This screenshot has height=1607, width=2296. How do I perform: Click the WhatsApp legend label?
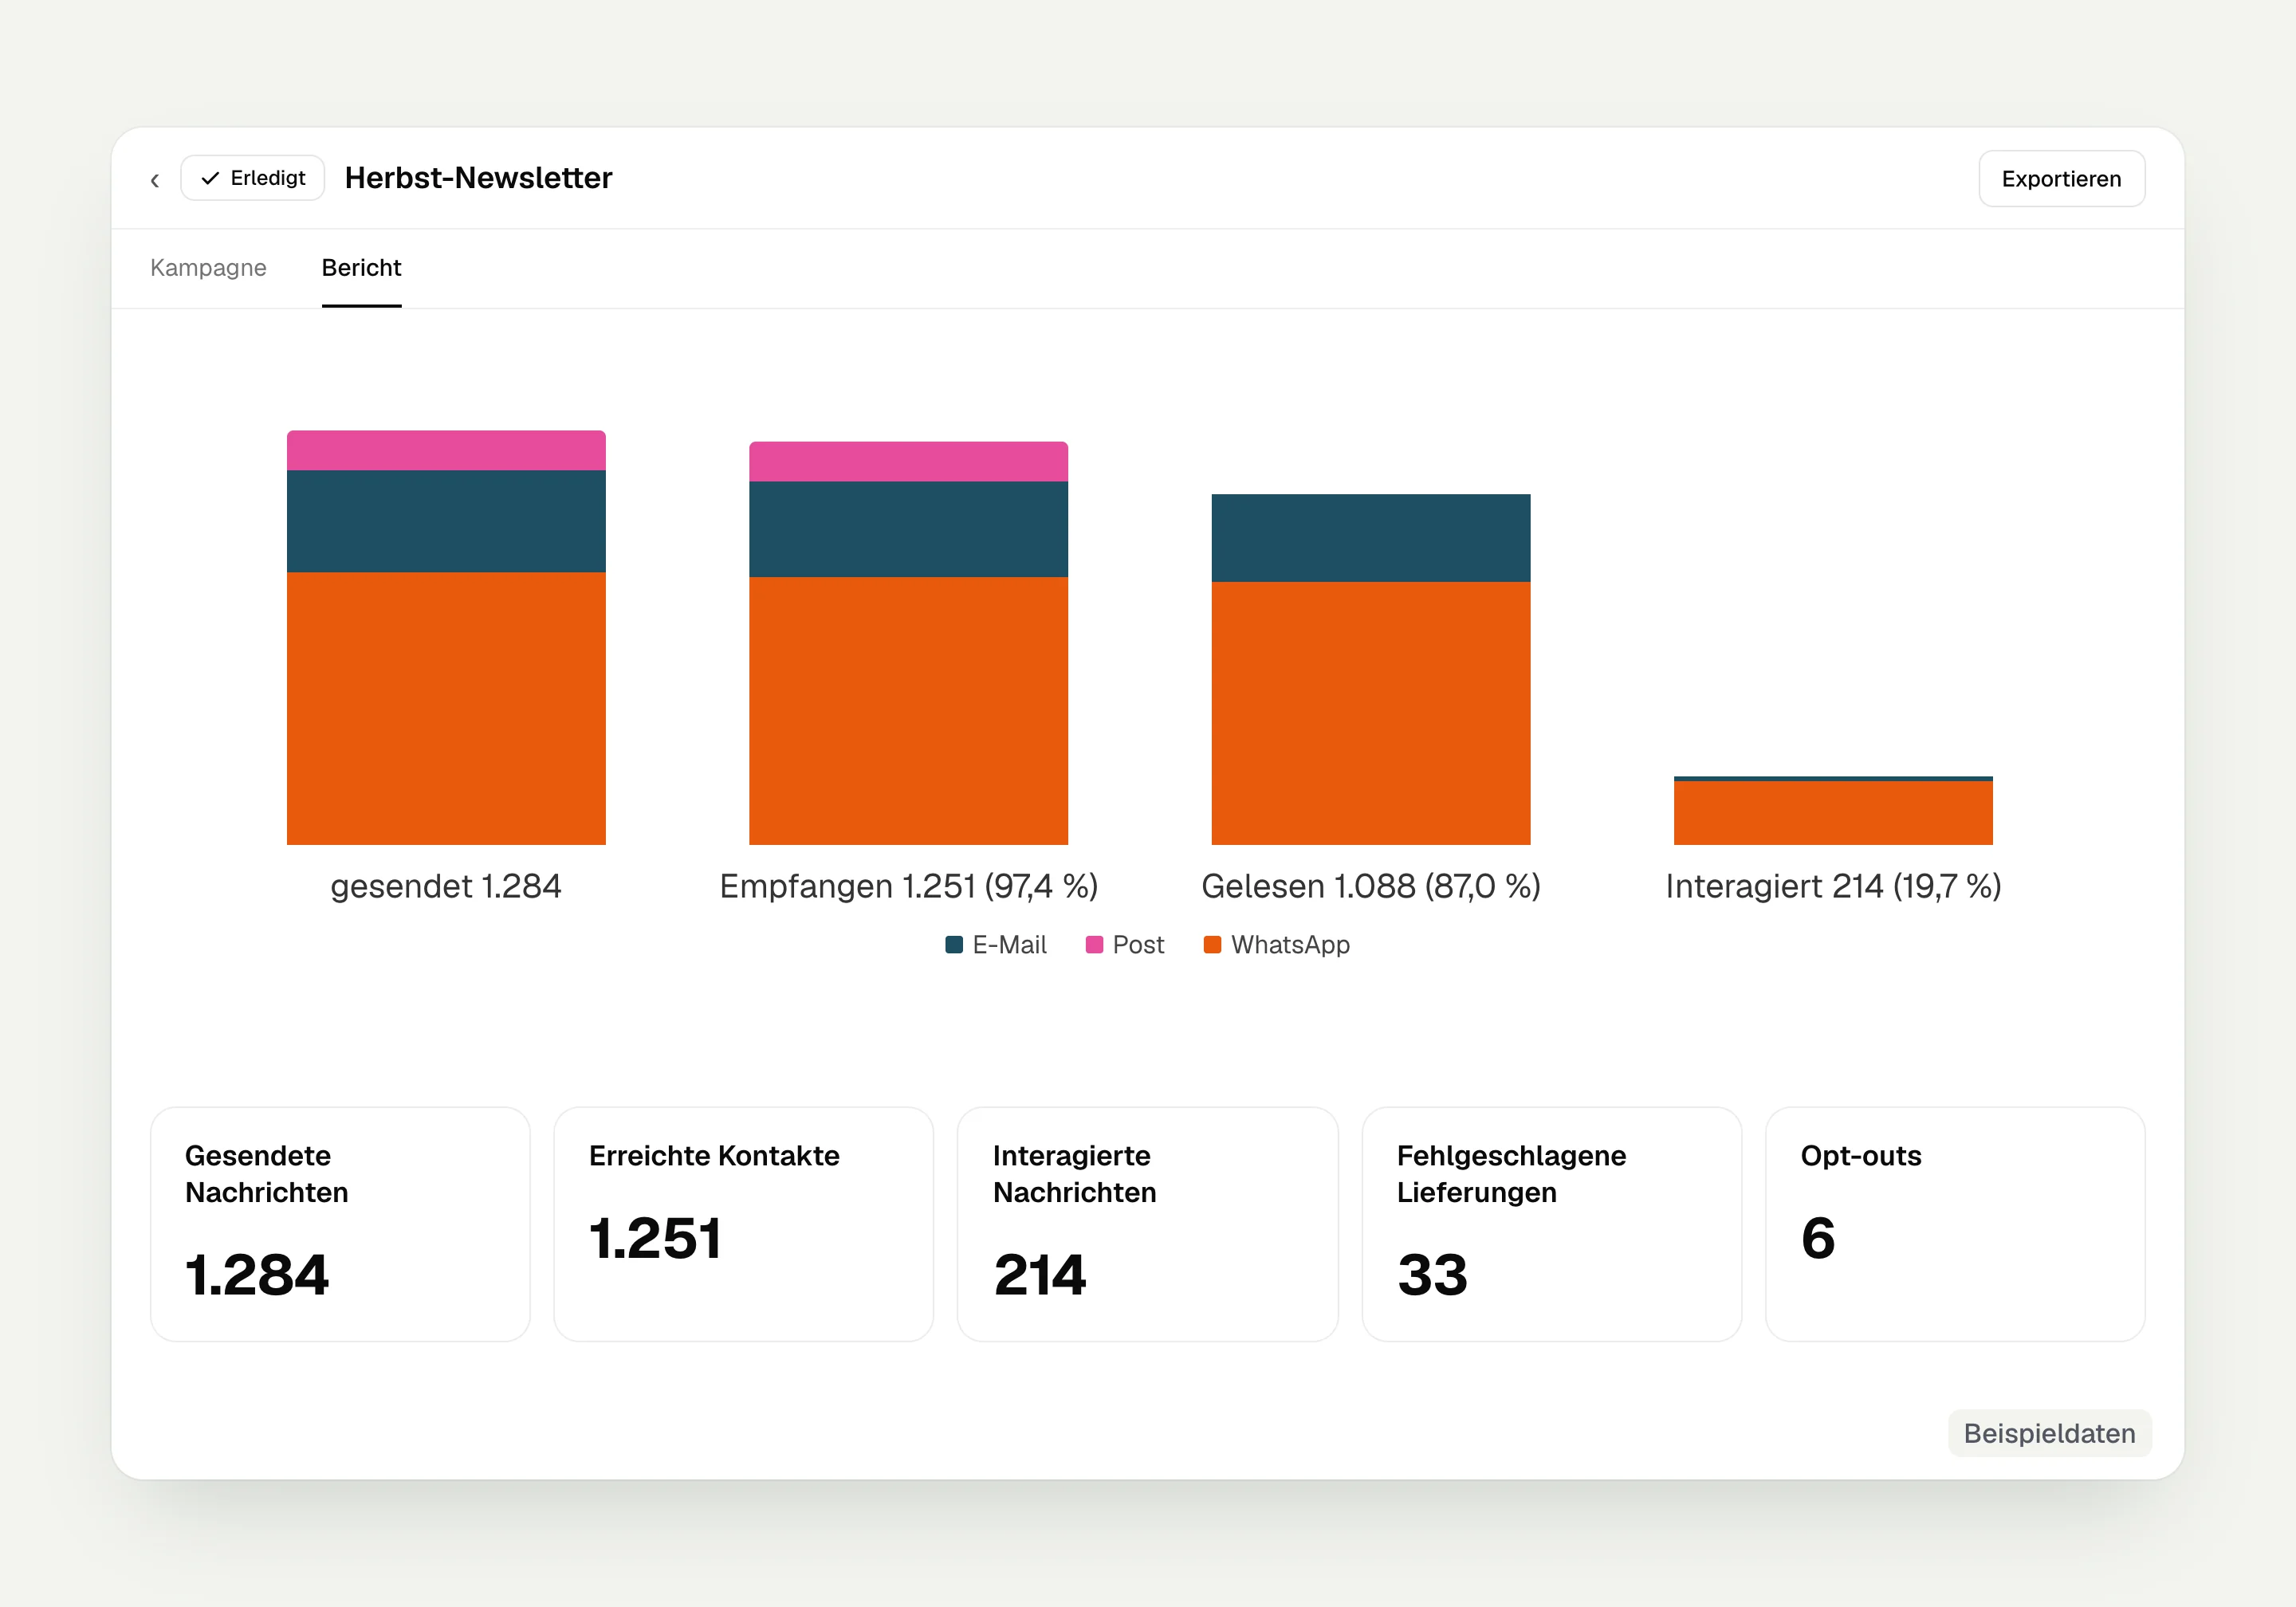click(1290, 945)
